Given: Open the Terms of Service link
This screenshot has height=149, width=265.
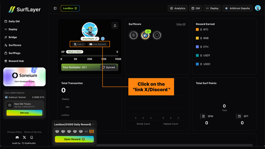Looking at the screenshot, I should click(x=33, y=132).
